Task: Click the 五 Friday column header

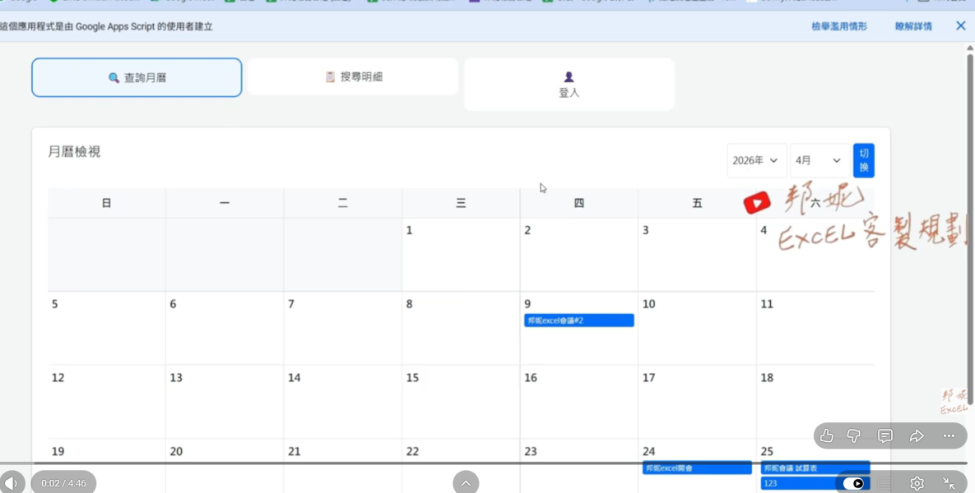Action: point(697,203)
